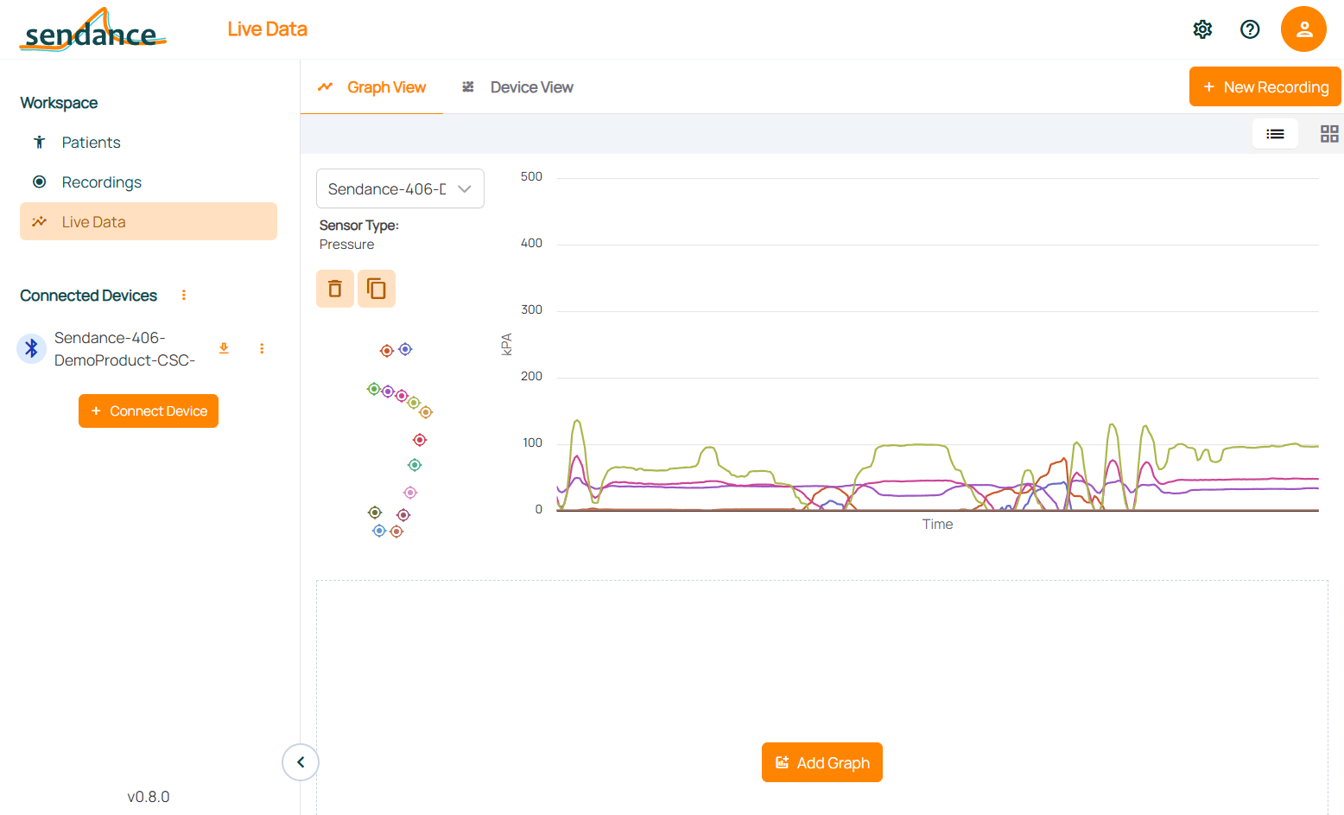The height and width of the screenshot is (815, 1344).
Task: Toggle the amber sensor marker at arc end
Action: [x=426, y=412]
